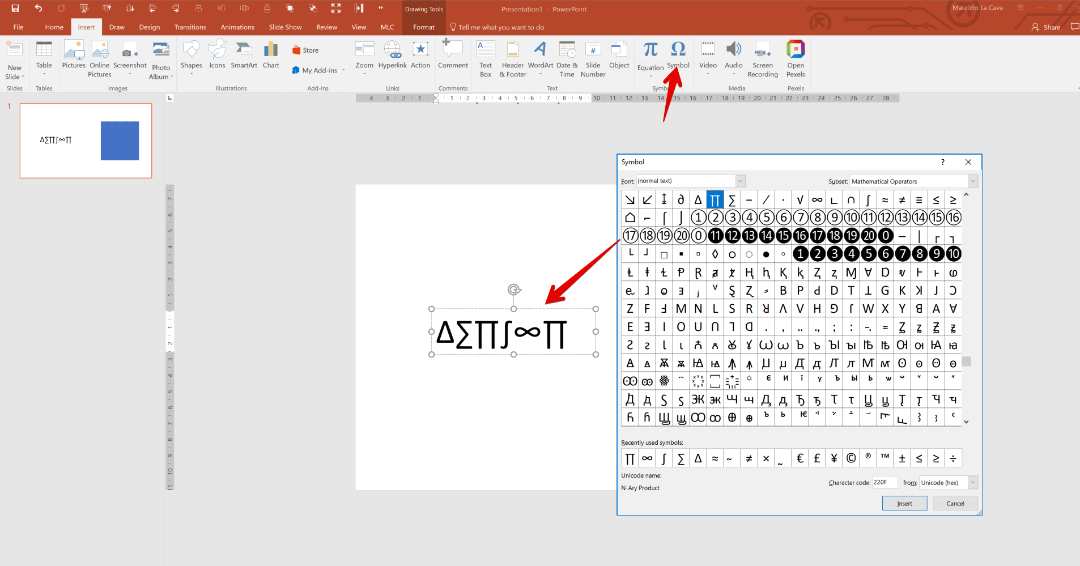Switch to the Design ribbon tab
The width and height of the screenshot is (1080, 566).
tap(149, 27)
